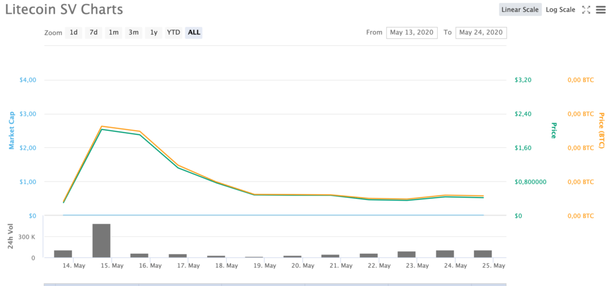
Task: Select the ALL zoom range
Action: click(194, 32)
